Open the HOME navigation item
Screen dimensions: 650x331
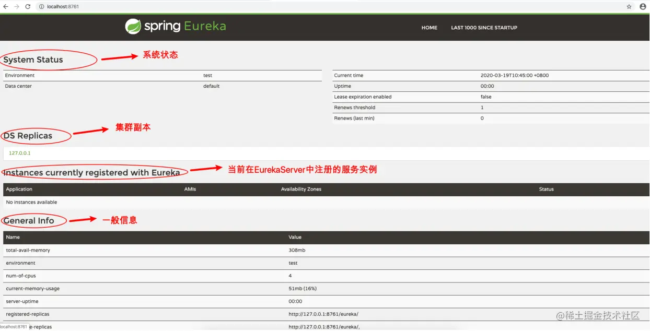pos(430,28)
